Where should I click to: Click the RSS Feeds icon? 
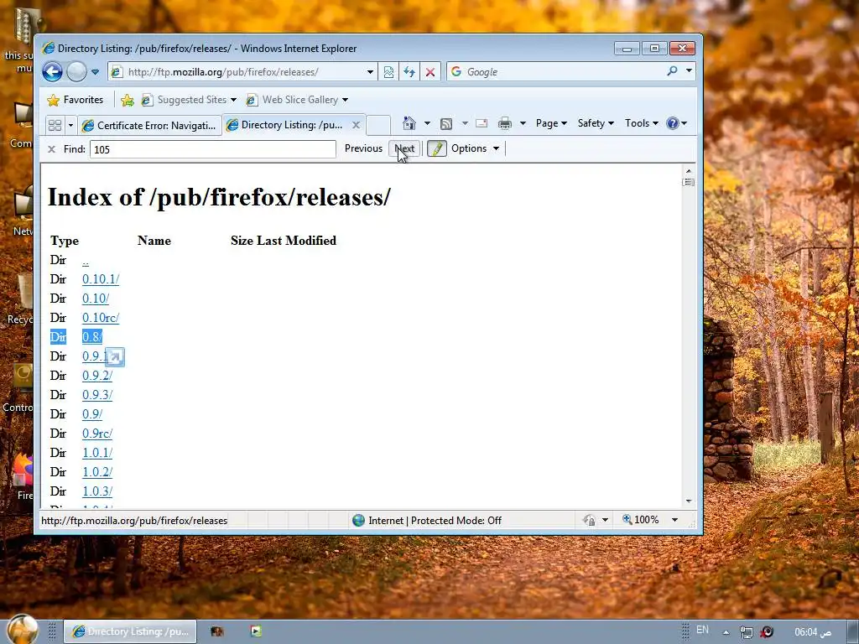pos(446,123)
